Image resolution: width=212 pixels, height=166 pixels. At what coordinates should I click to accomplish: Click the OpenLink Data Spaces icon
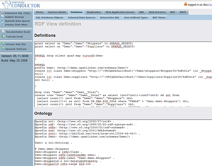coord(2,20)
